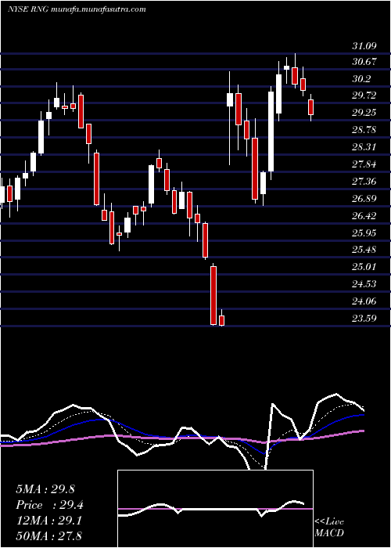Click the MACD inset chart box
391x548 pixels.
click(x=215, y=509)
